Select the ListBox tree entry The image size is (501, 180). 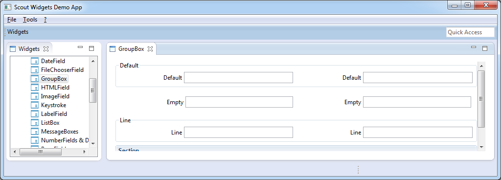[x=50, y=123]
